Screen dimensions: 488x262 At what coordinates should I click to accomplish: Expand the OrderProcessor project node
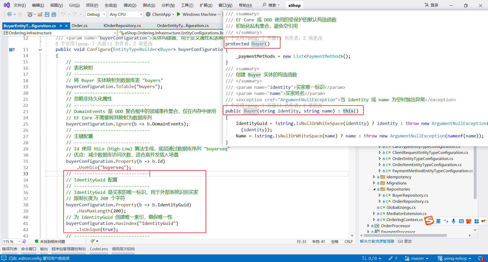(368, 226)
